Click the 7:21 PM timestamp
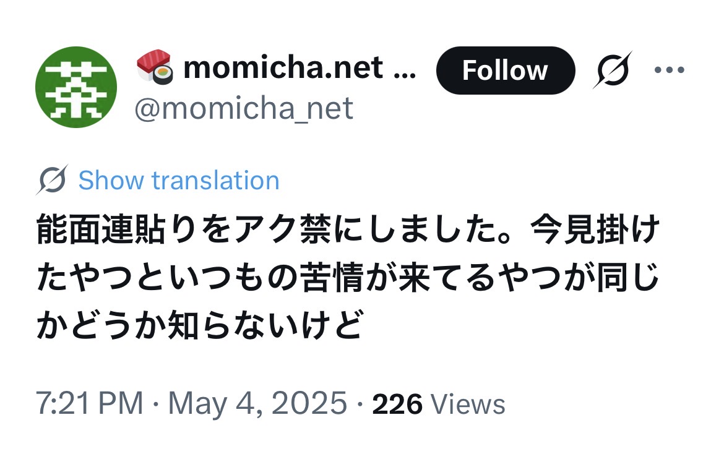 (90, 405)
